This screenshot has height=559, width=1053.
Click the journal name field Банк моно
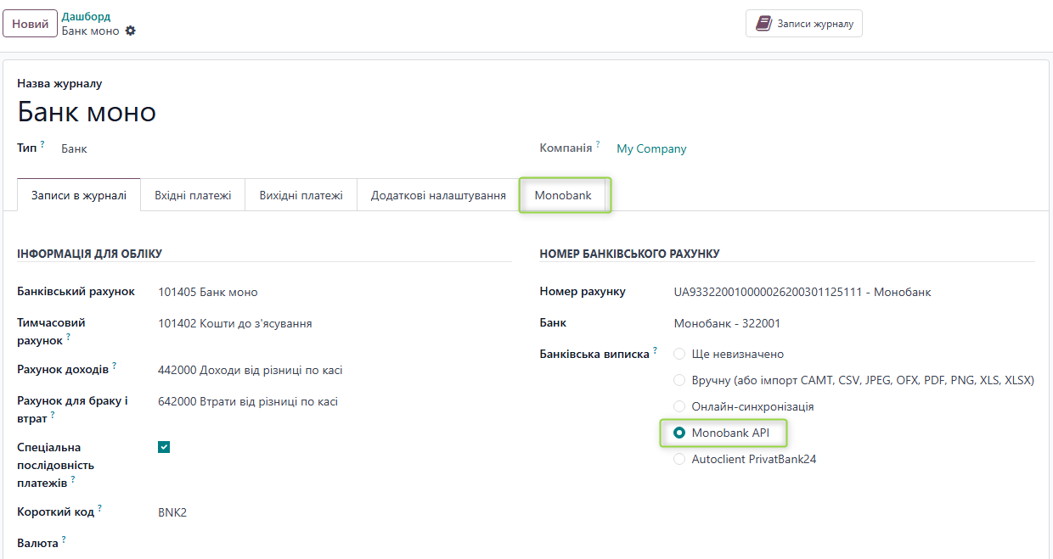[86, 111]
